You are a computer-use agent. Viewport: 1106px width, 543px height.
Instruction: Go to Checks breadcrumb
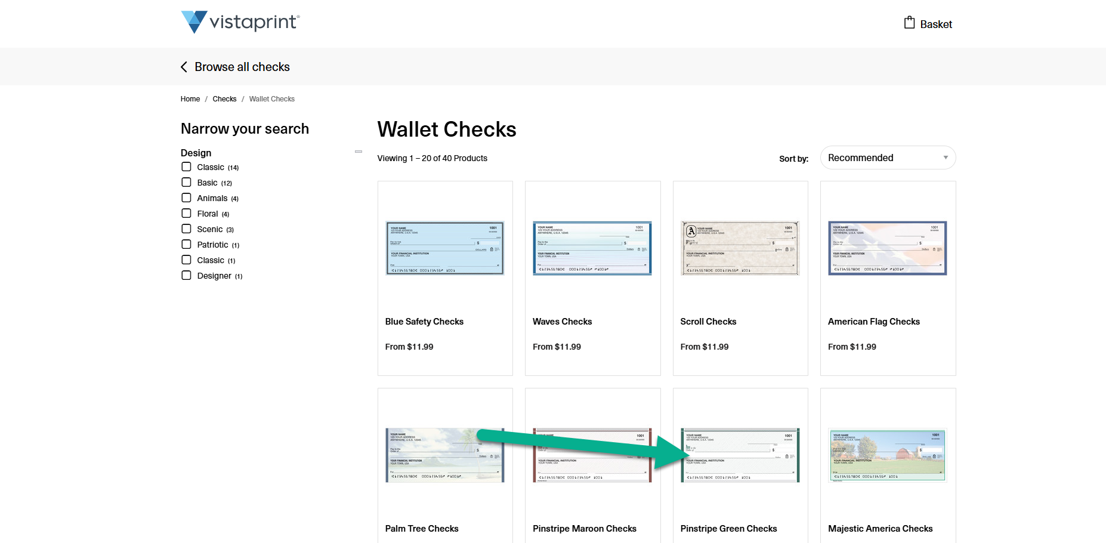coord(224,99)
